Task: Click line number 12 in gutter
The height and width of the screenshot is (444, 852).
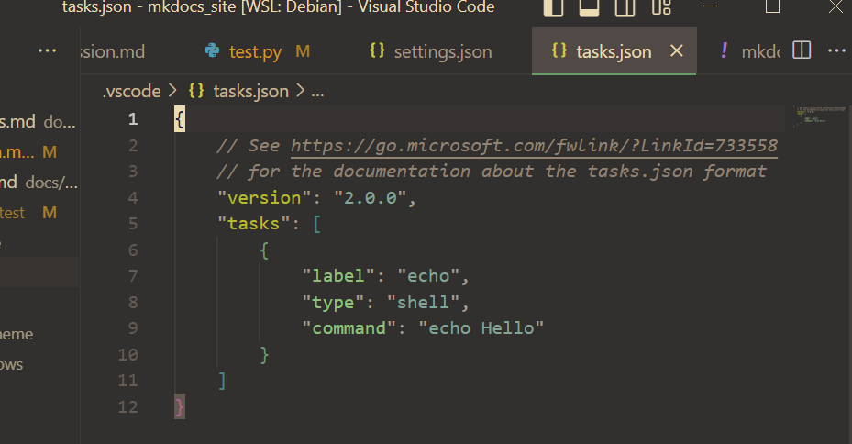Action: [x=127, y=406]
